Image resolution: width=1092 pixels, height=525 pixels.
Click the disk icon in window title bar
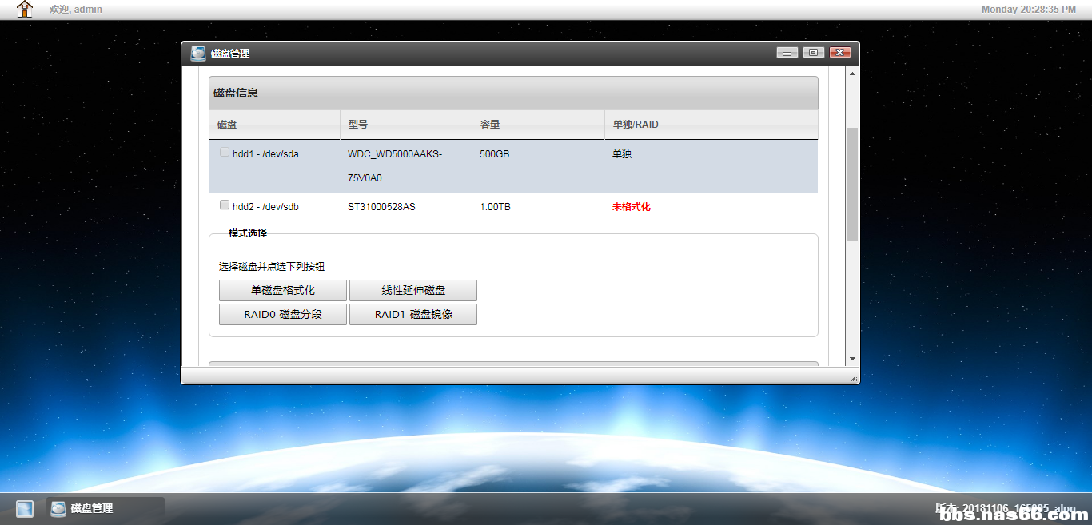click(198, 54)
